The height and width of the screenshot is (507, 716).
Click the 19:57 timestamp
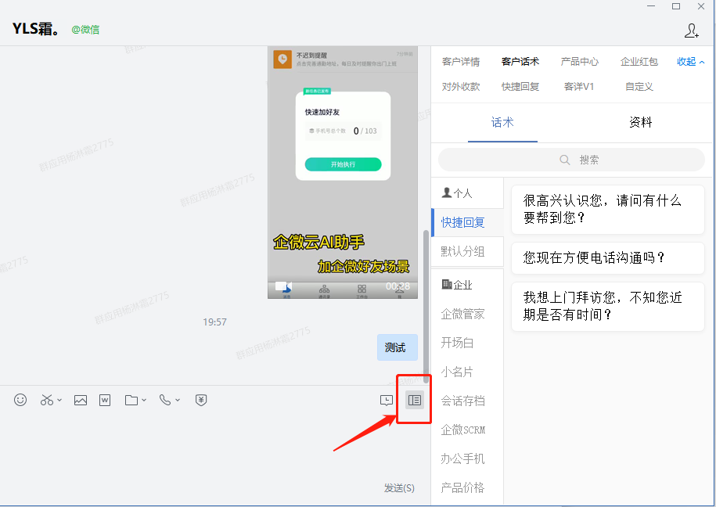214,322
